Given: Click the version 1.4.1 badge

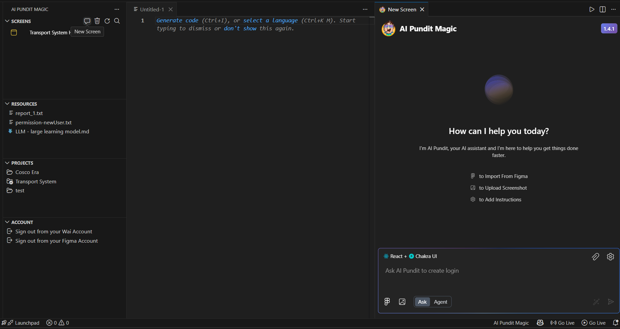Looking at the screenshot, I should (x=609, y=29).
